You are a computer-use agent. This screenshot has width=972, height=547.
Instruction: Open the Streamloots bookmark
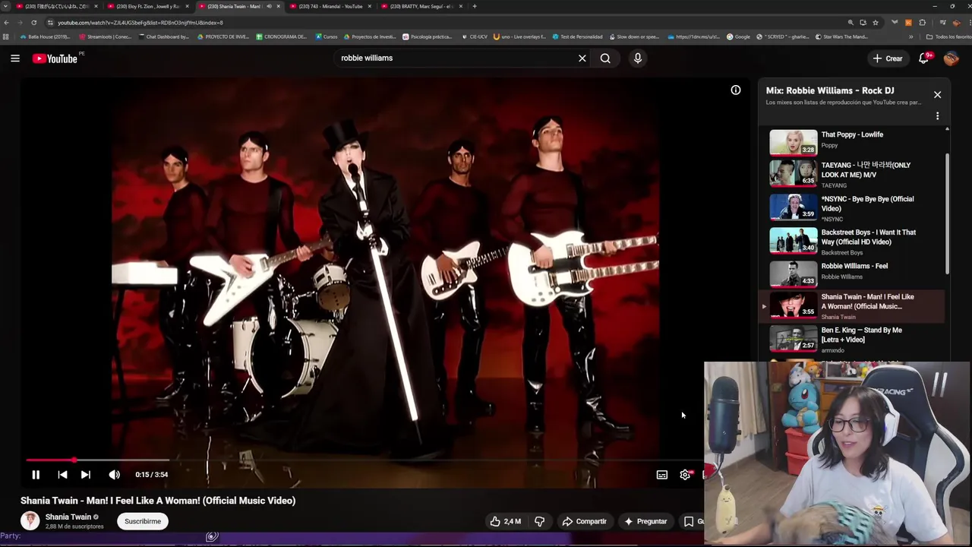(x=106, y=36)
